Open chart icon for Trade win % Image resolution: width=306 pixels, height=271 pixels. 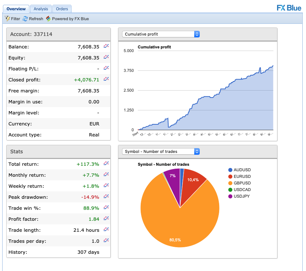click(x=106, y=208)
